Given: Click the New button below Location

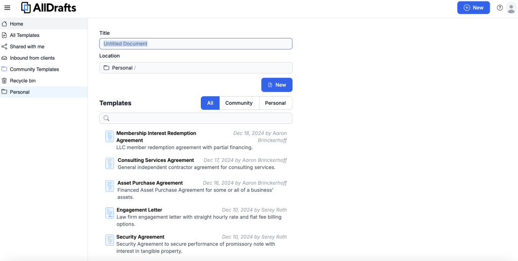Looking at the screenshot, I should coord(277,85).
